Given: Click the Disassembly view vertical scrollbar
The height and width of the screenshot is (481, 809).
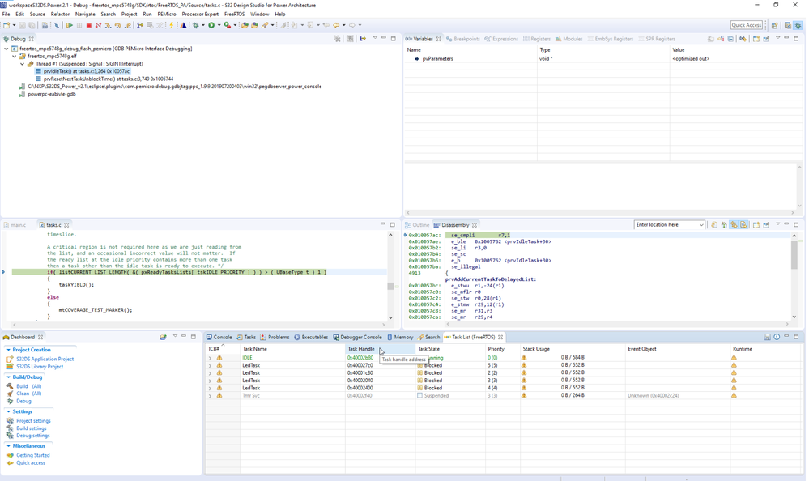Looking at the screenshot, I should (x=794, y=255).
